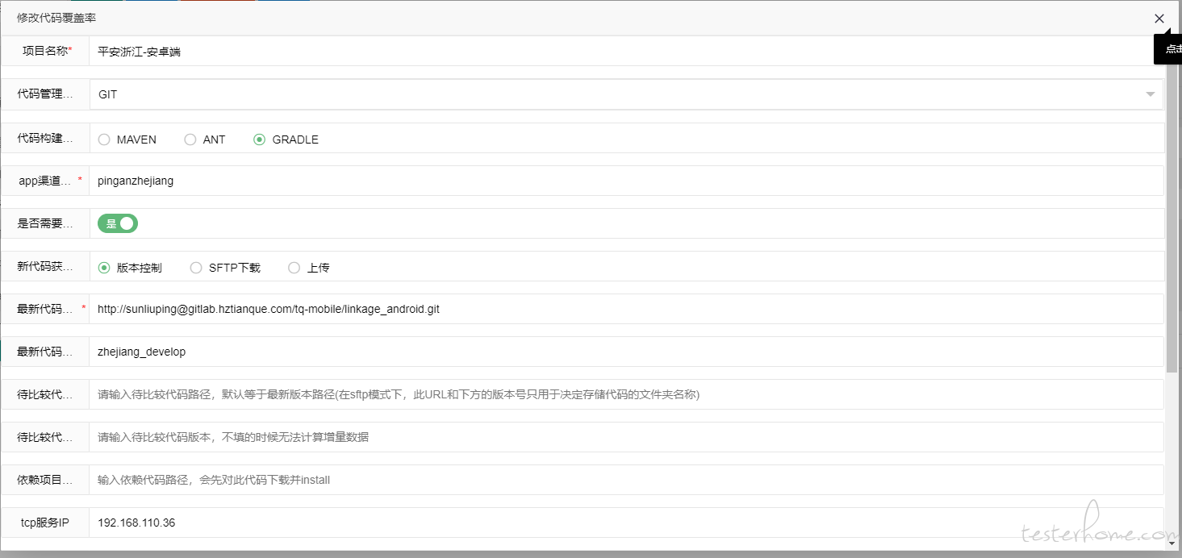1182x558 pixels.
Task: Focus the 请输入待比较代码版本 input field
Action: (x=626, y=437)
